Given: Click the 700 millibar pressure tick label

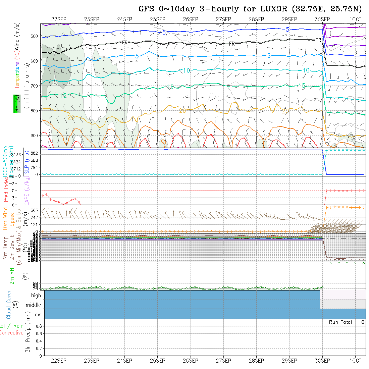Looking at the screenshot, I should 36,86.
